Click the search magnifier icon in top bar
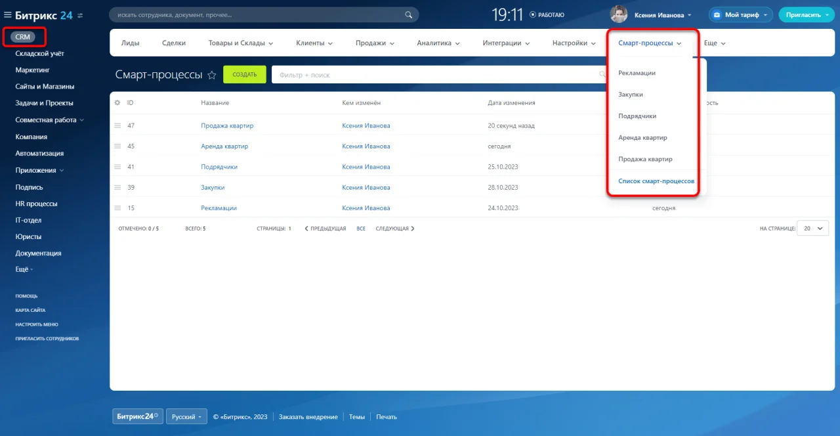Viewport: 840px width, 436px height. [409, 14]
